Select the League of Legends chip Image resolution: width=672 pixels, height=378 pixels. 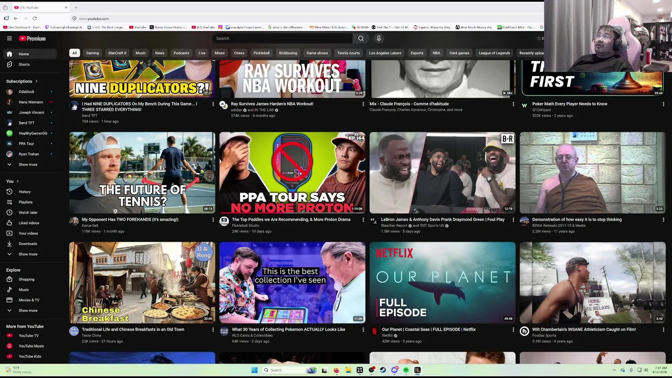point(494,53)
